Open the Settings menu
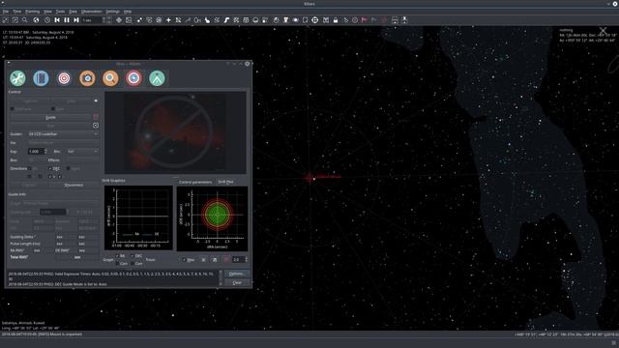The height and width of the screenshot is (348, 619). [x=112, y=12]
